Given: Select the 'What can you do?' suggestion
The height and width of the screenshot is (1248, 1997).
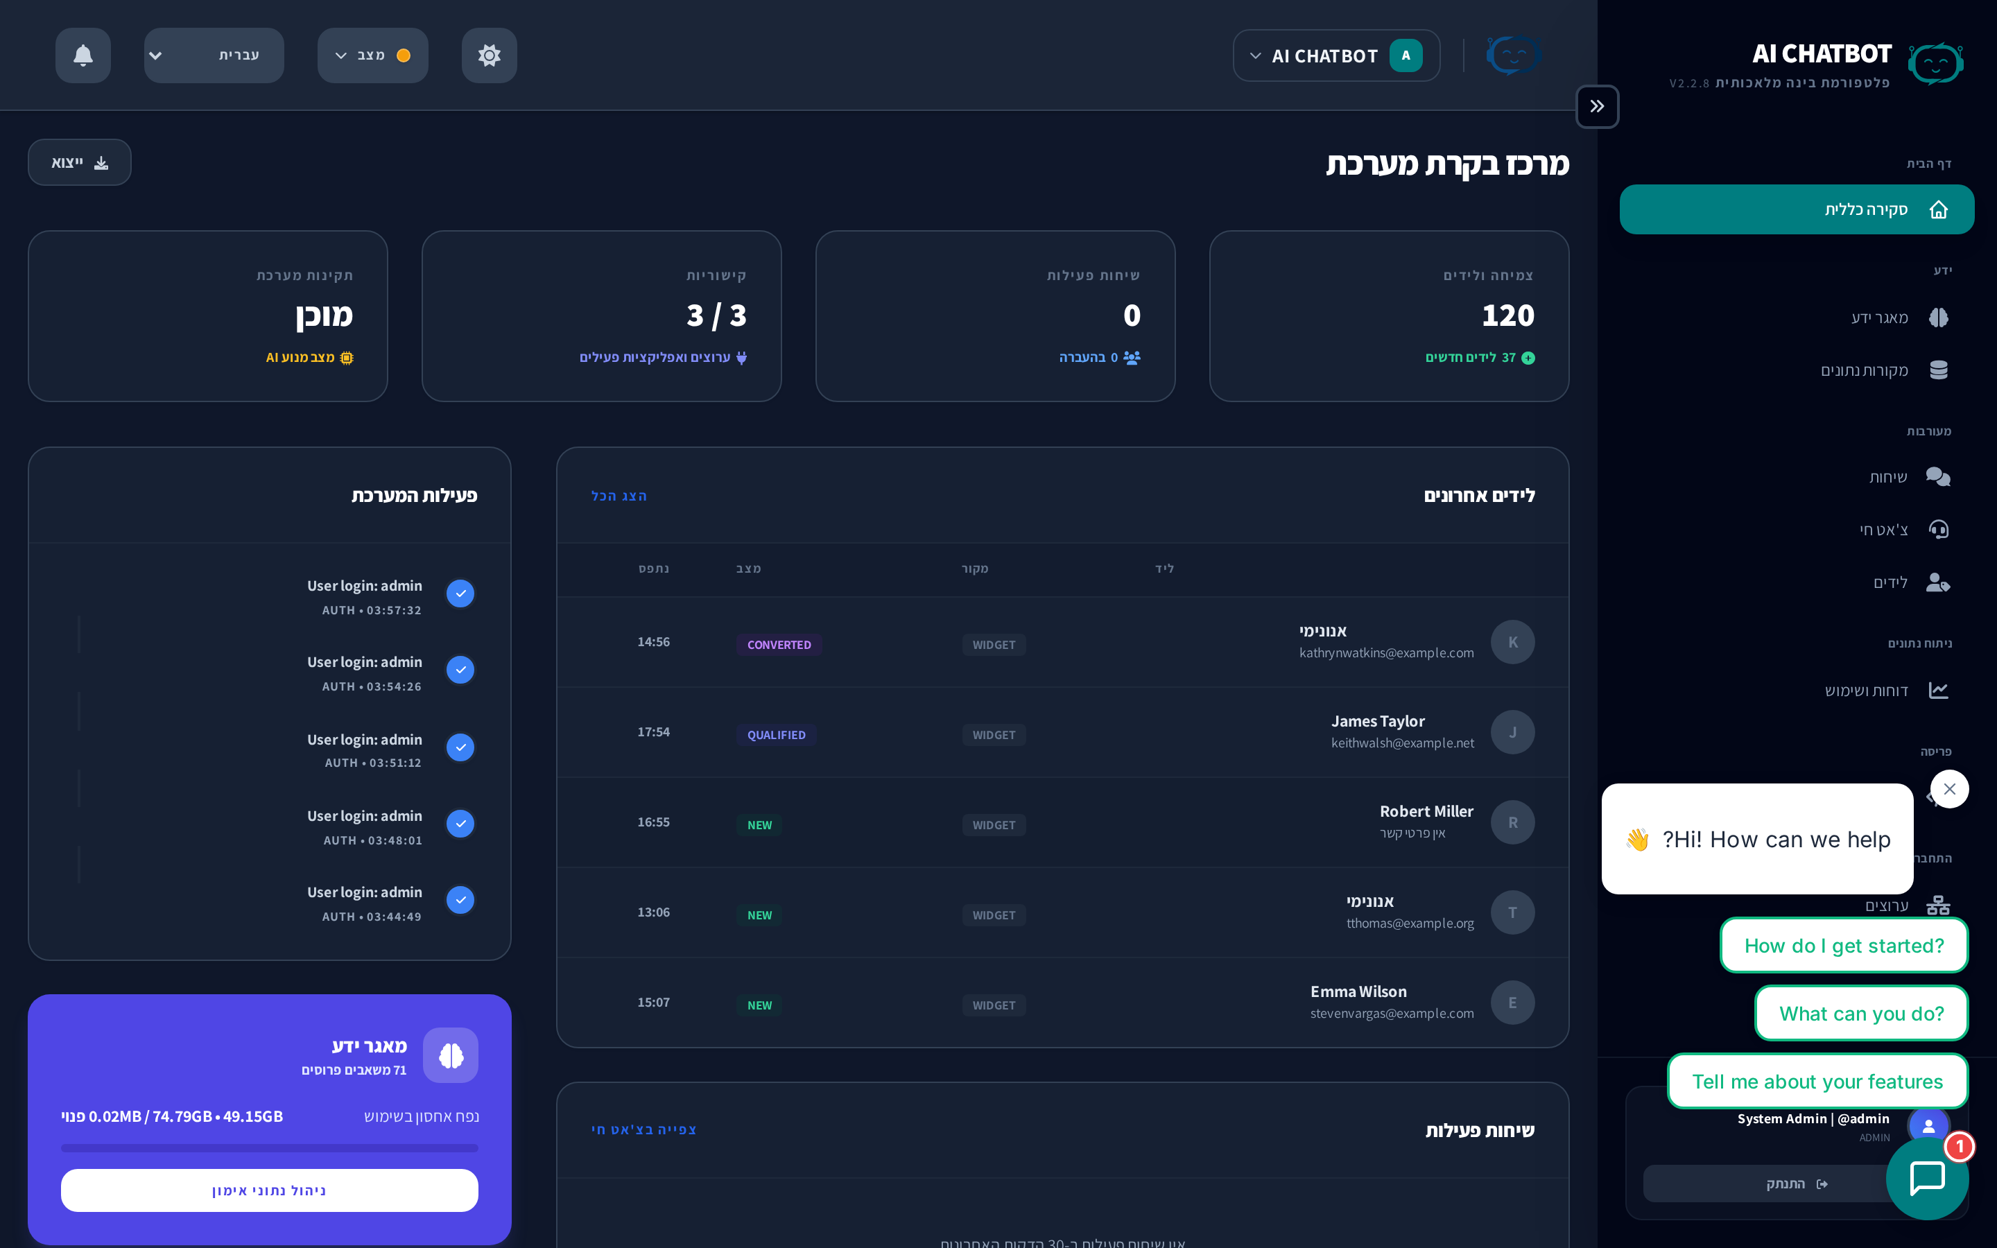Looking at the screenshot, I should tap(1861, 1014).
